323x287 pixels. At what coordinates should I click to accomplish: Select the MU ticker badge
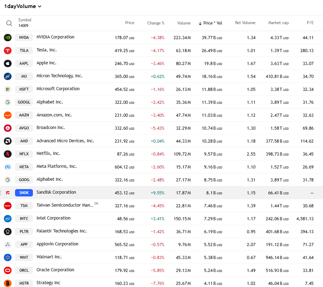coord(24,76)
